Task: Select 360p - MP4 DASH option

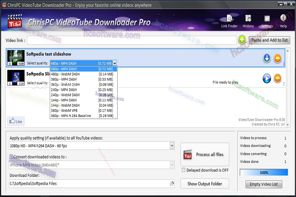Action: [x=83, y=79]
